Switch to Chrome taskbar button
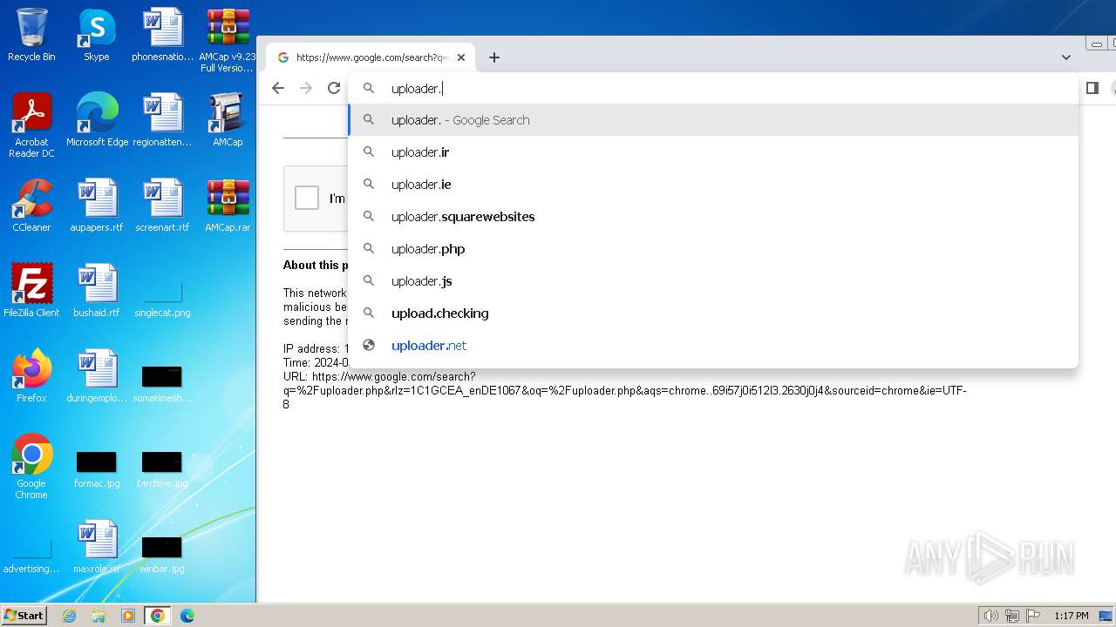The height and width of the screenshot is (627, 1116). 158,616
